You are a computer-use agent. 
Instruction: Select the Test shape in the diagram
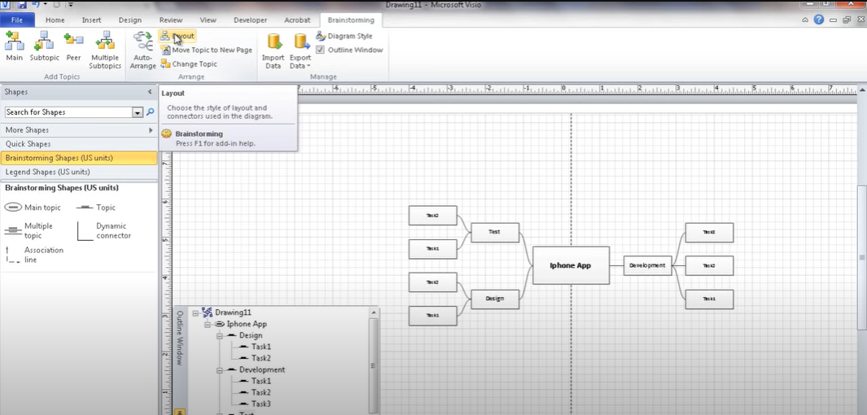(x=495, y=232)
